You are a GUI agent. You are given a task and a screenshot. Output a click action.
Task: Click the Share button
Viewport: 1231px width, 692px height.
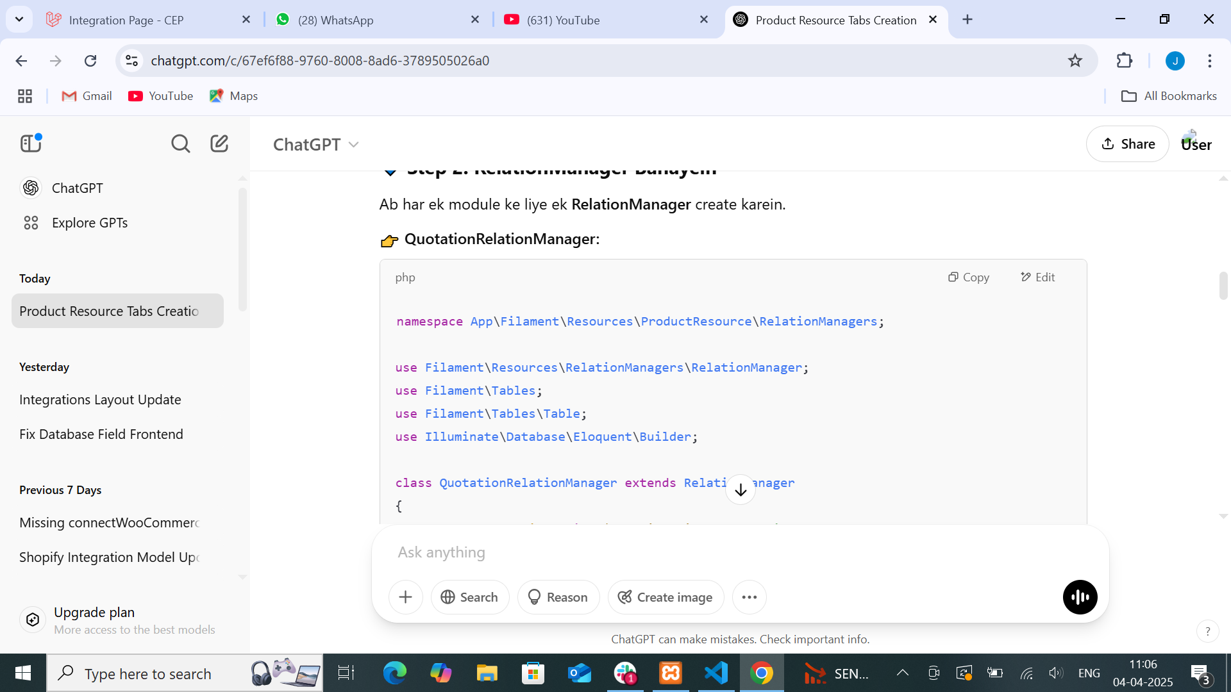click(1128, 144)
